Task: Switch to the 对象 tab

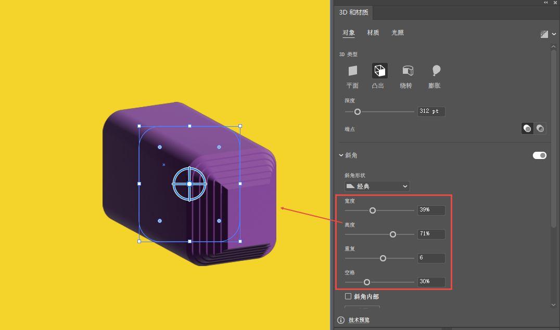Action: 349,33
